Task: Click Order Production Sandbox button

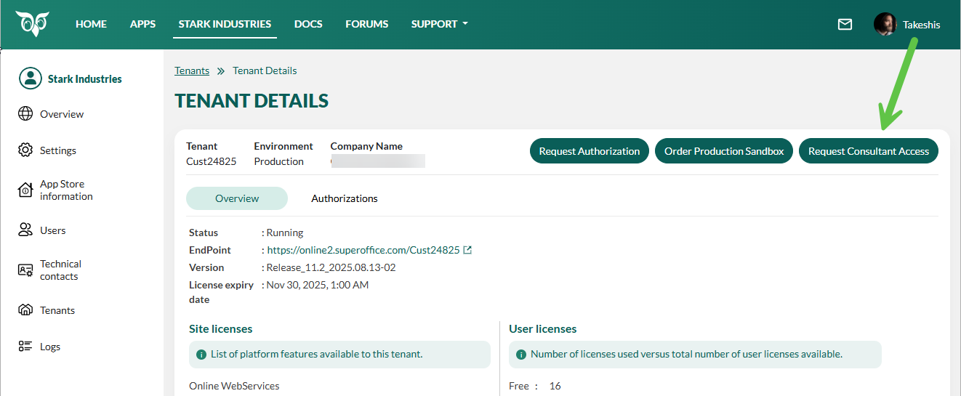Action: click(x=724, y=151)
